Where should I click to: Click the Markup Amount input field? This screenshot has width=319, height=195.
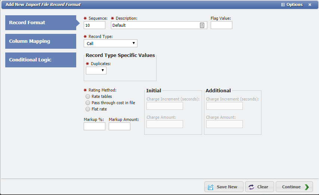119,127
